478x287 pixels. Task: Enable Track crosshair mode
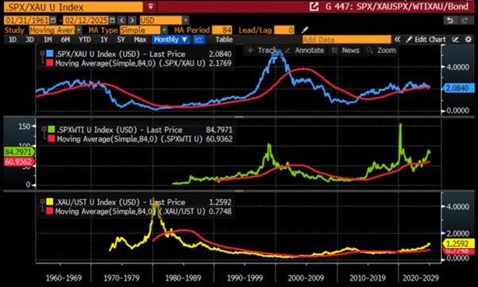point(263,51)
